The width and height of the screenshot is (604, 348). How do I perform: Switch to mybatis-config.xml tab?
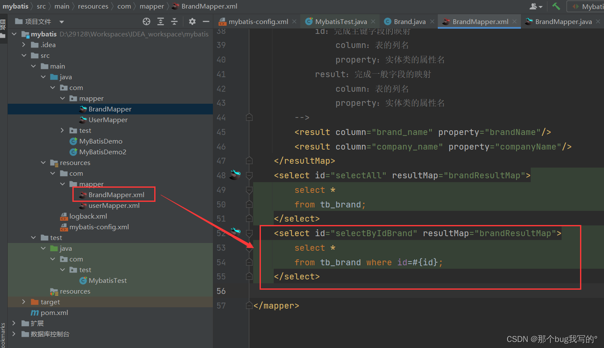(x=258, y=21)
